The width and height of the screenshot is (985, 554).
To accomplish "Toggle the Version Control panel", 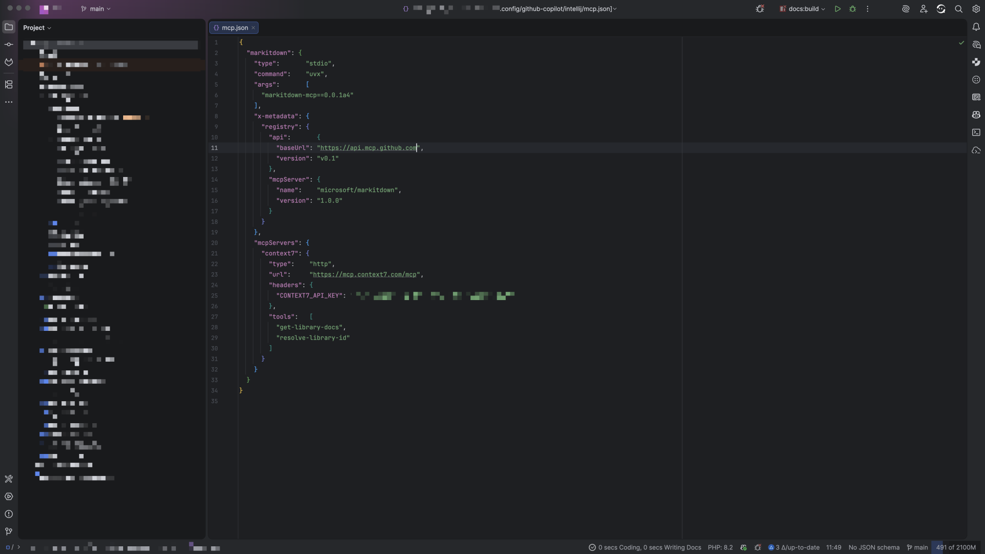I will [9, 531].
